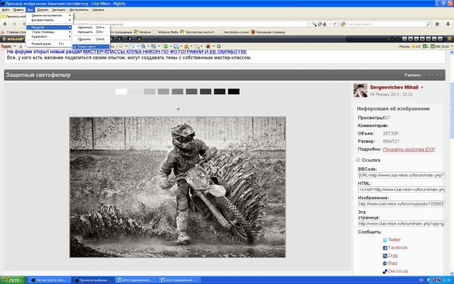The image size is (454, 284).
Task: Click the Digg share icon
Action: pos(385,256)
